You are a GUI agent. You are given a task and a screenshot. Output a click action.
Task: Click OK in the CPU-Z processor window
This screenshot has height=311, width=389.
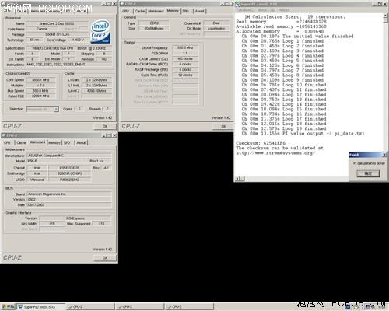(x=105, y=126)
